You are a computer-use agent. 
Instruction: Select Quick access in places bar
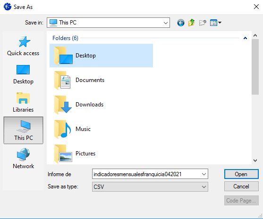tap(23, 46)
